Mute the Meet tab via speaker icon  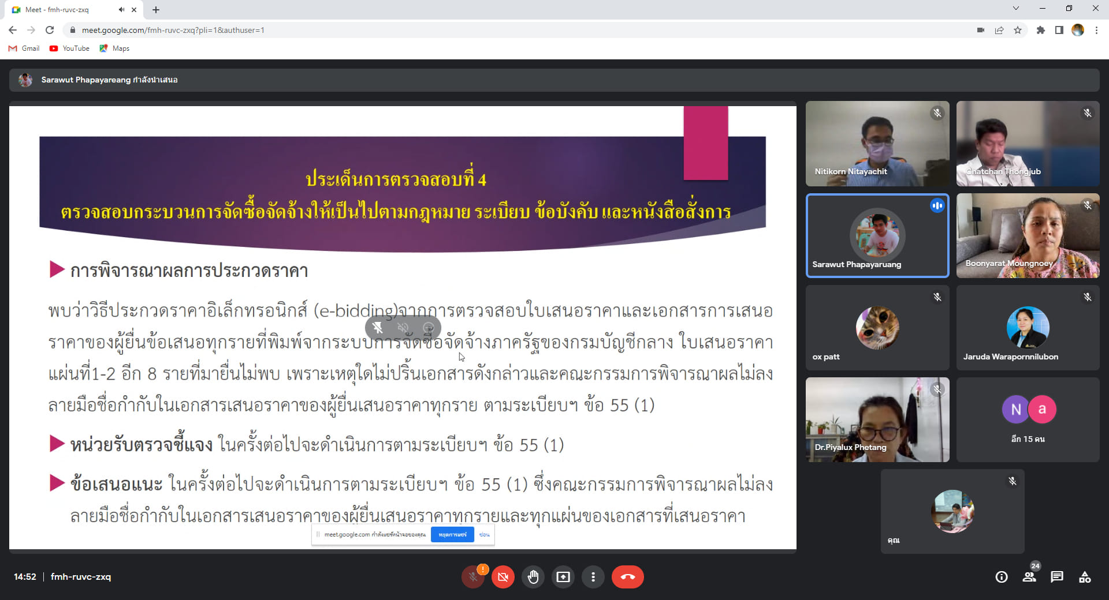(x=121, y=10)
